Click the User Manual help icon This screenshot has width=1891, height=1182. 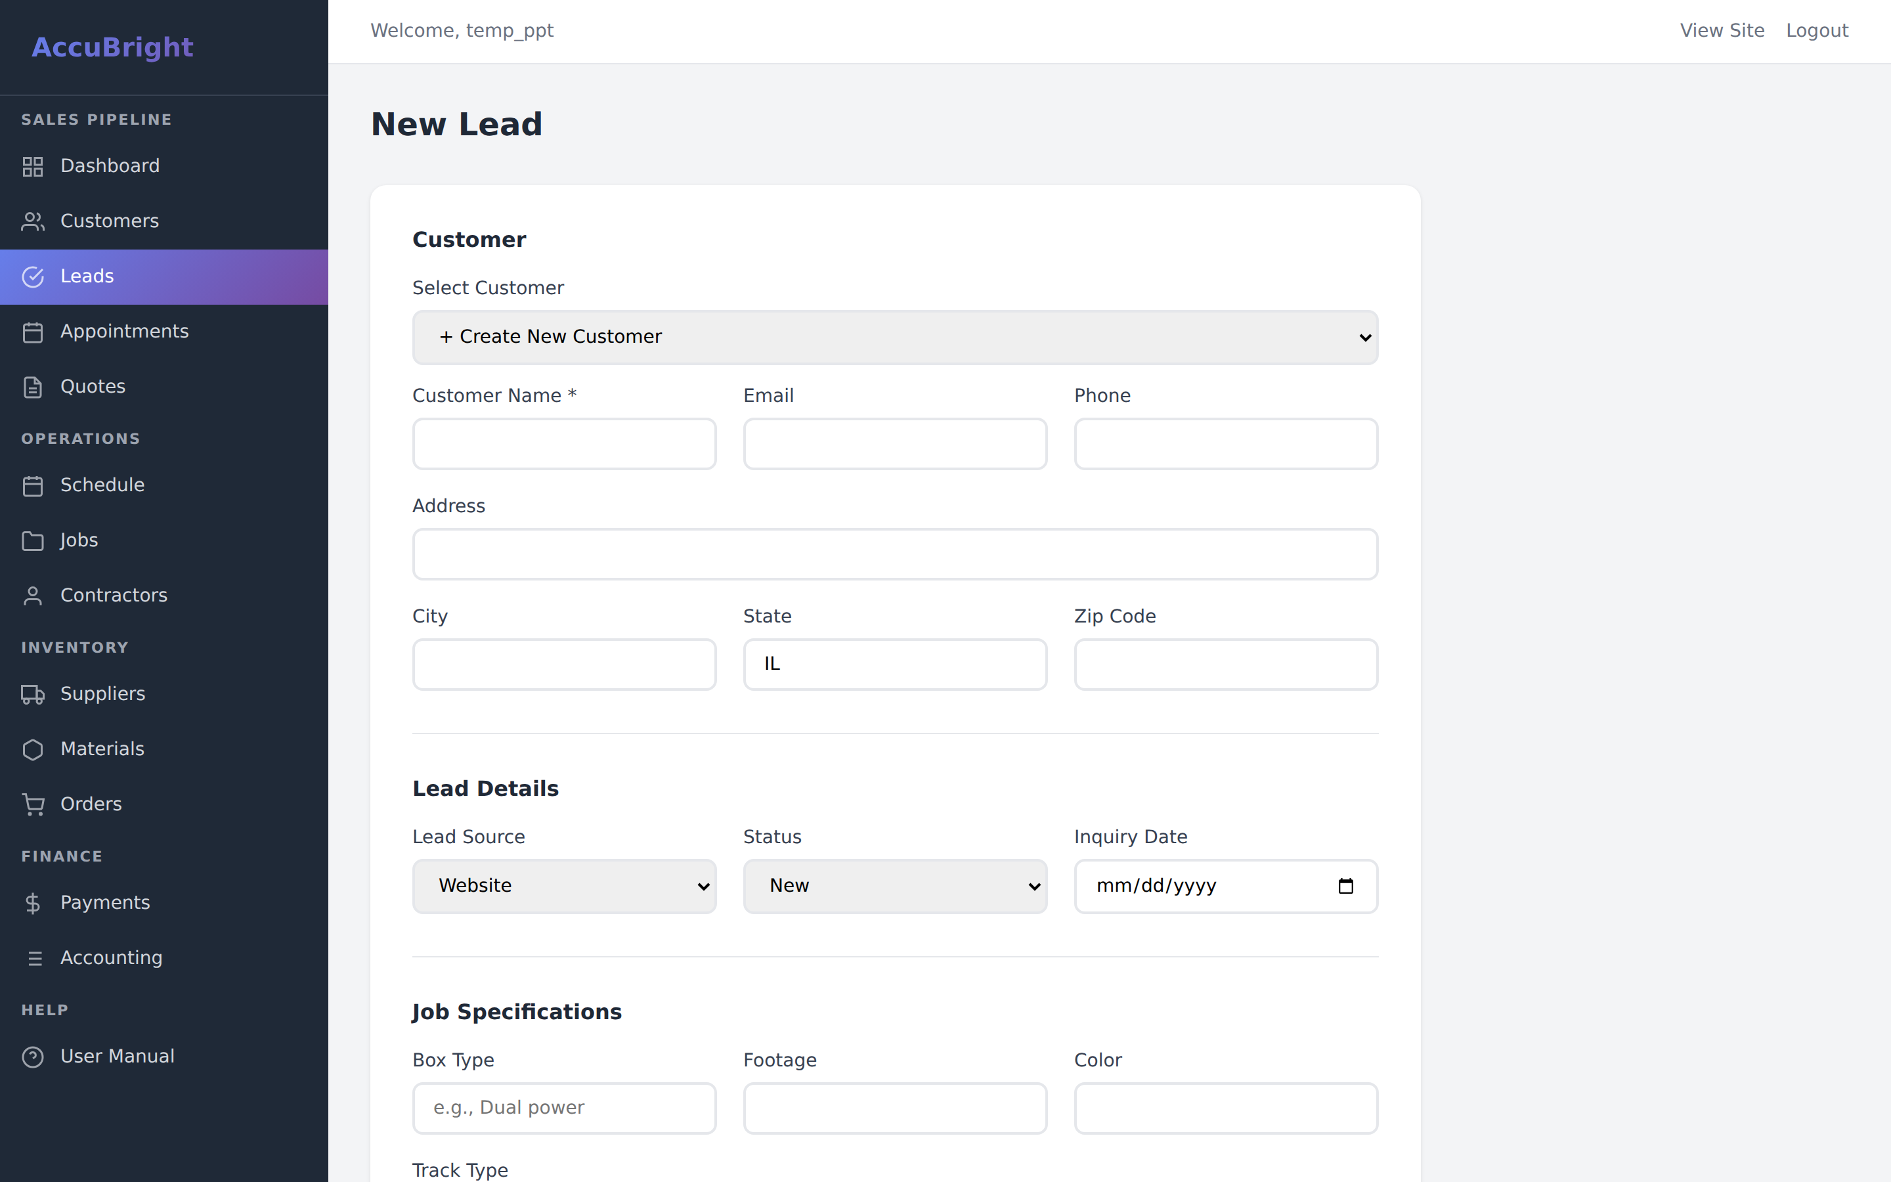tap(33, 1056)
